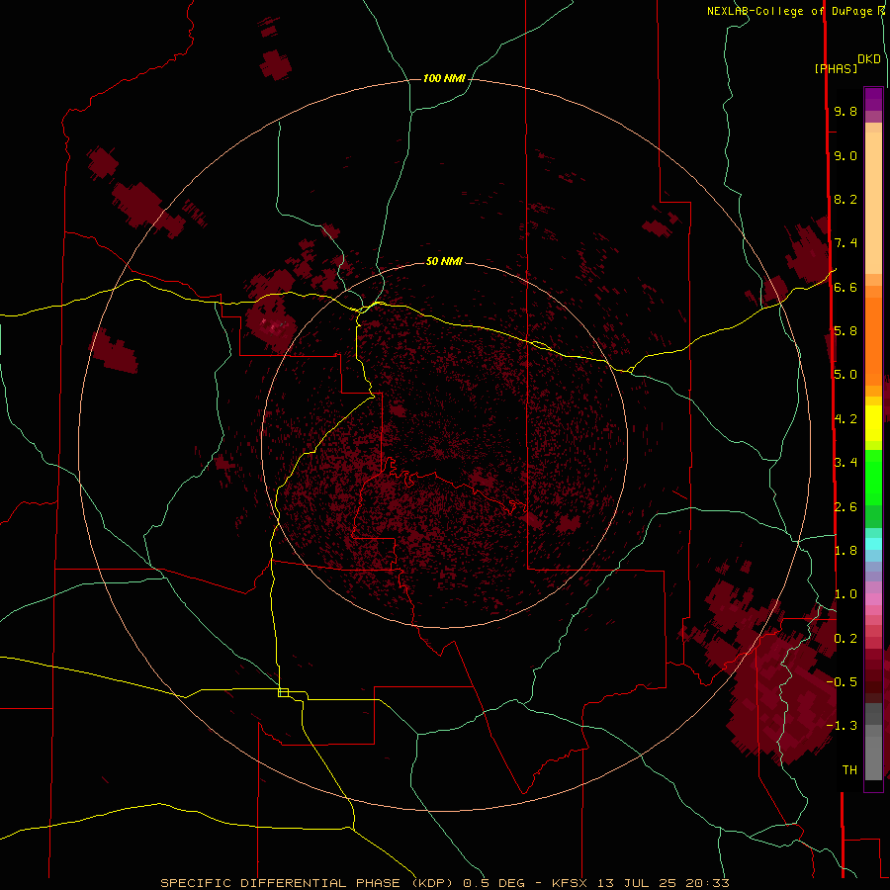Click the 9.8 value on the scale
The image size is (890, 890).
pos(845,112)
